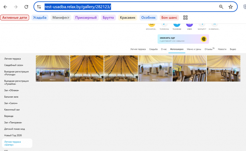This screenshot has height=151, width=246.
Task: Click the Telegram contact icon
Action: [177, 25]
